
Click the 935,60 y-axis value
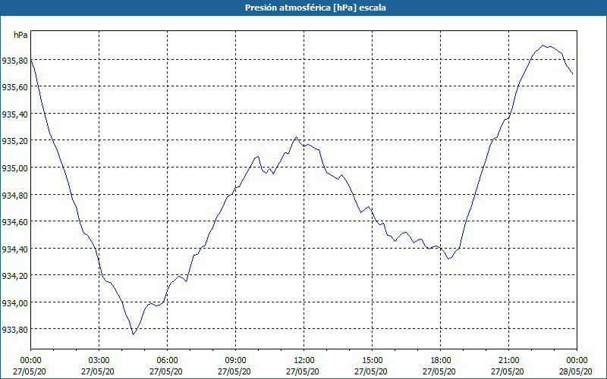tap(14, 87)
